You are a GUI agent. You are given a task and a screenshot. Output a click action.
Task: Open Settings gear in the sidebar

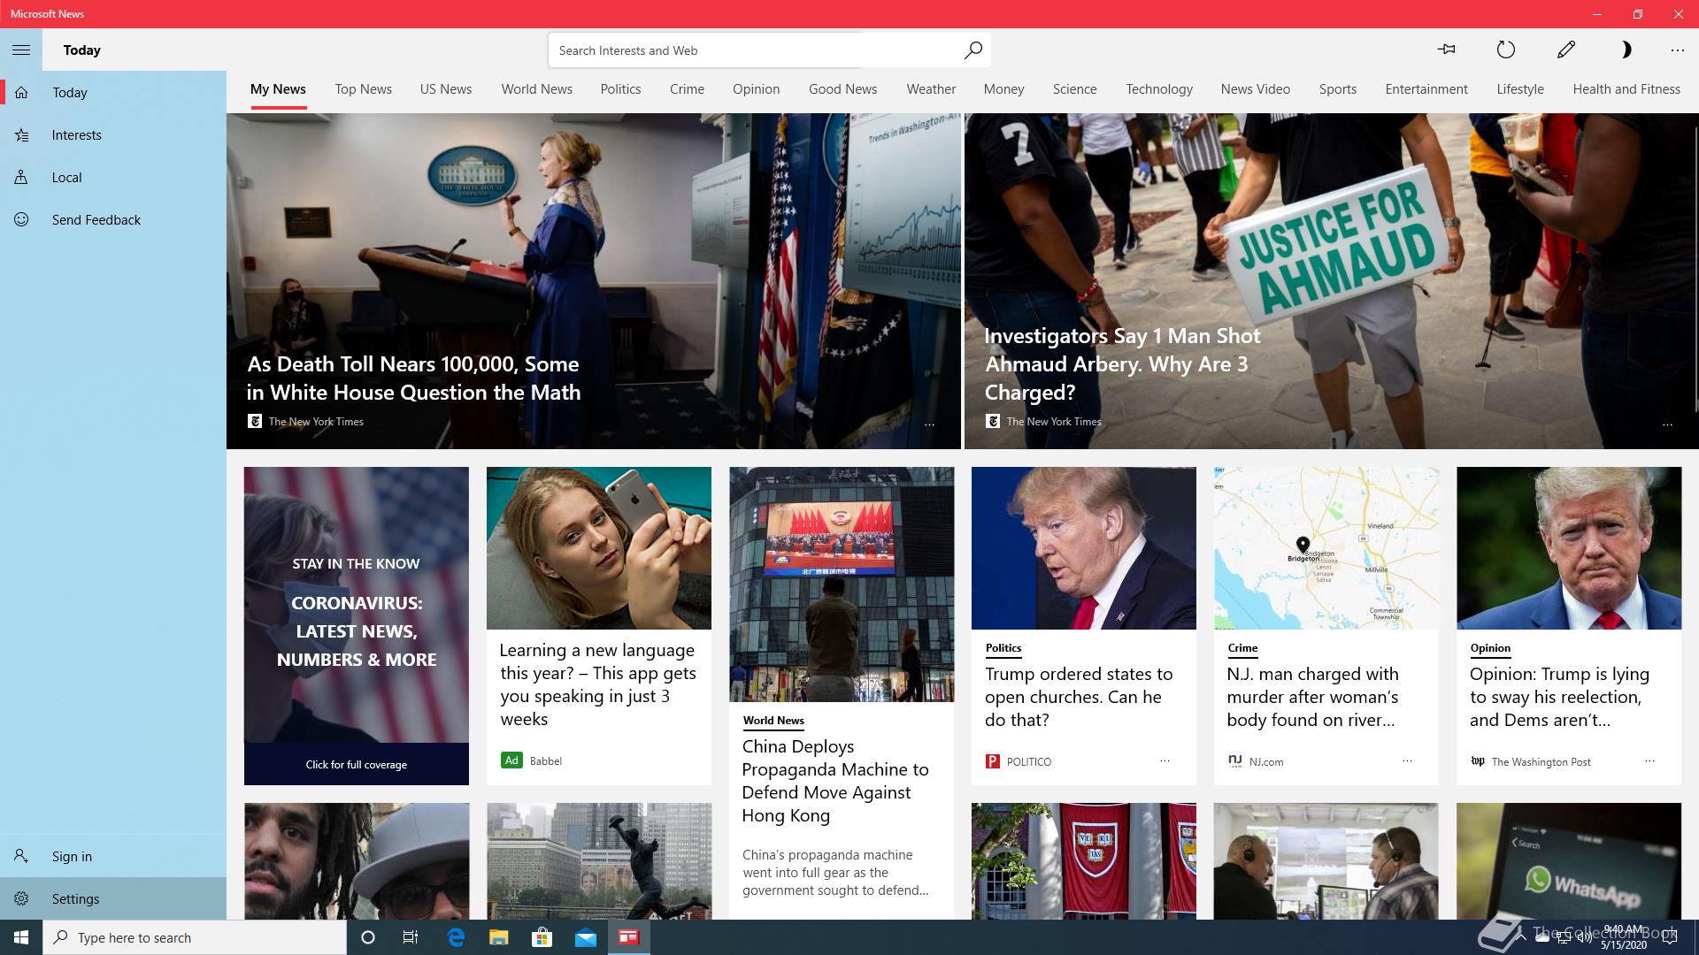113,898
